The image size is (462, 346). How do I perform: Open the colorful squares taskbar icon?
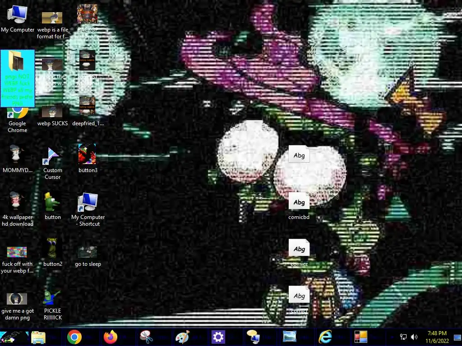pos(361,337)
